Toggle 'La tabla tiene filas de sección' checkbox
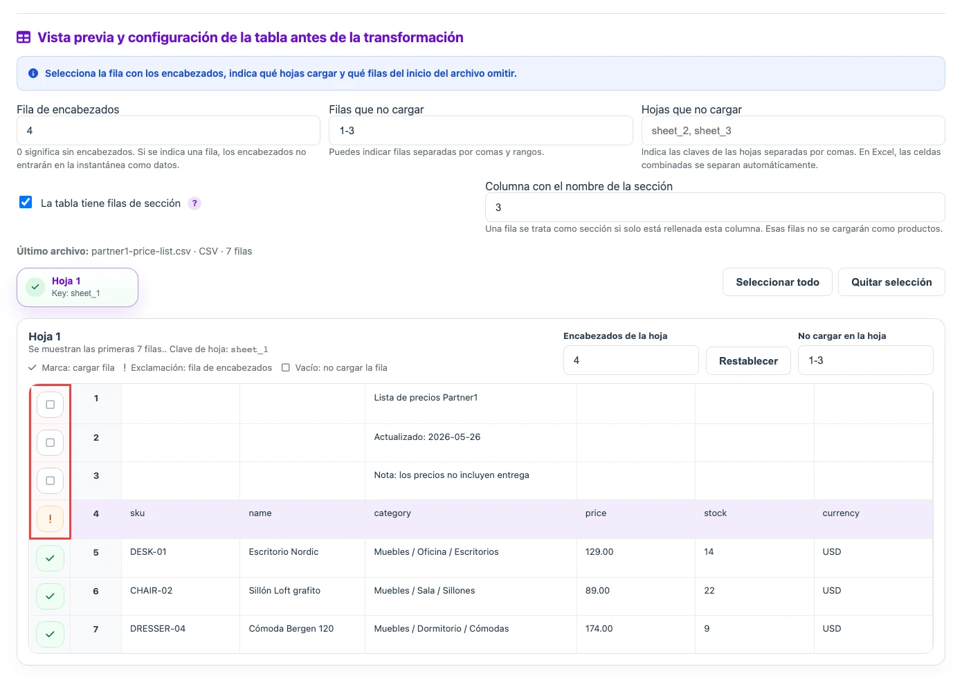This screenshot has height=678, width=962. (26, 203)
